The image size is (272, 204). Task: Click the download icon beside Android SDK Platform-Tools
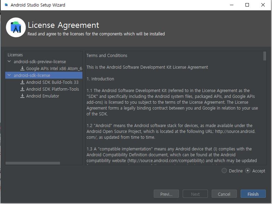click(22, 89)
